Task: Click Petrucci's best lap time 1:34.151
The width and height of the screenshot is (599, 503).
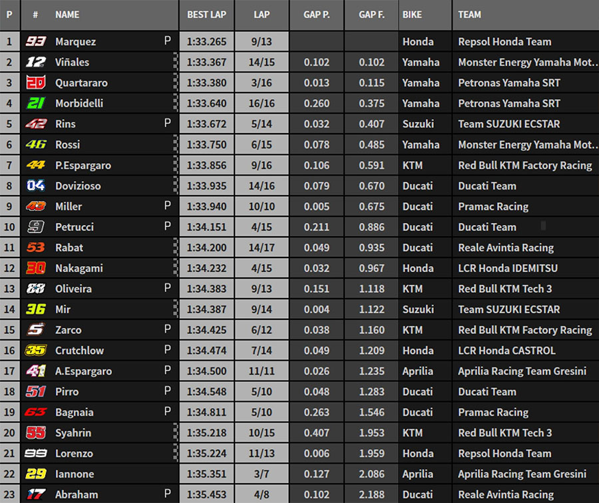Action: click(206, 227)
